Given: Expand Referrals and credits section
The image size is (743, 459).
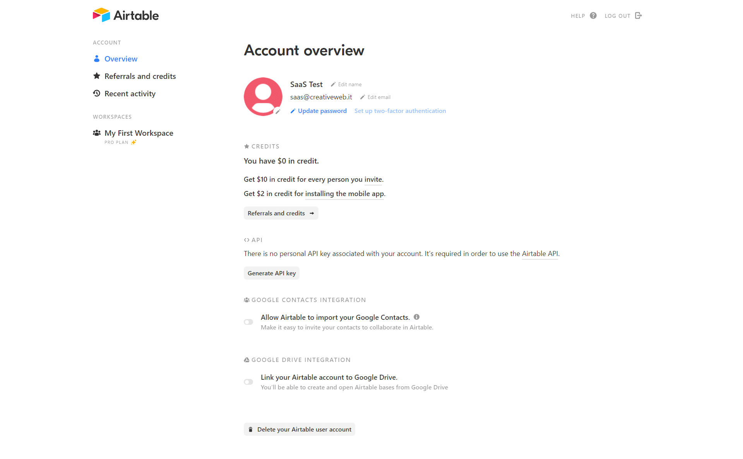Looking at the screenshot, I should point(281,213).
